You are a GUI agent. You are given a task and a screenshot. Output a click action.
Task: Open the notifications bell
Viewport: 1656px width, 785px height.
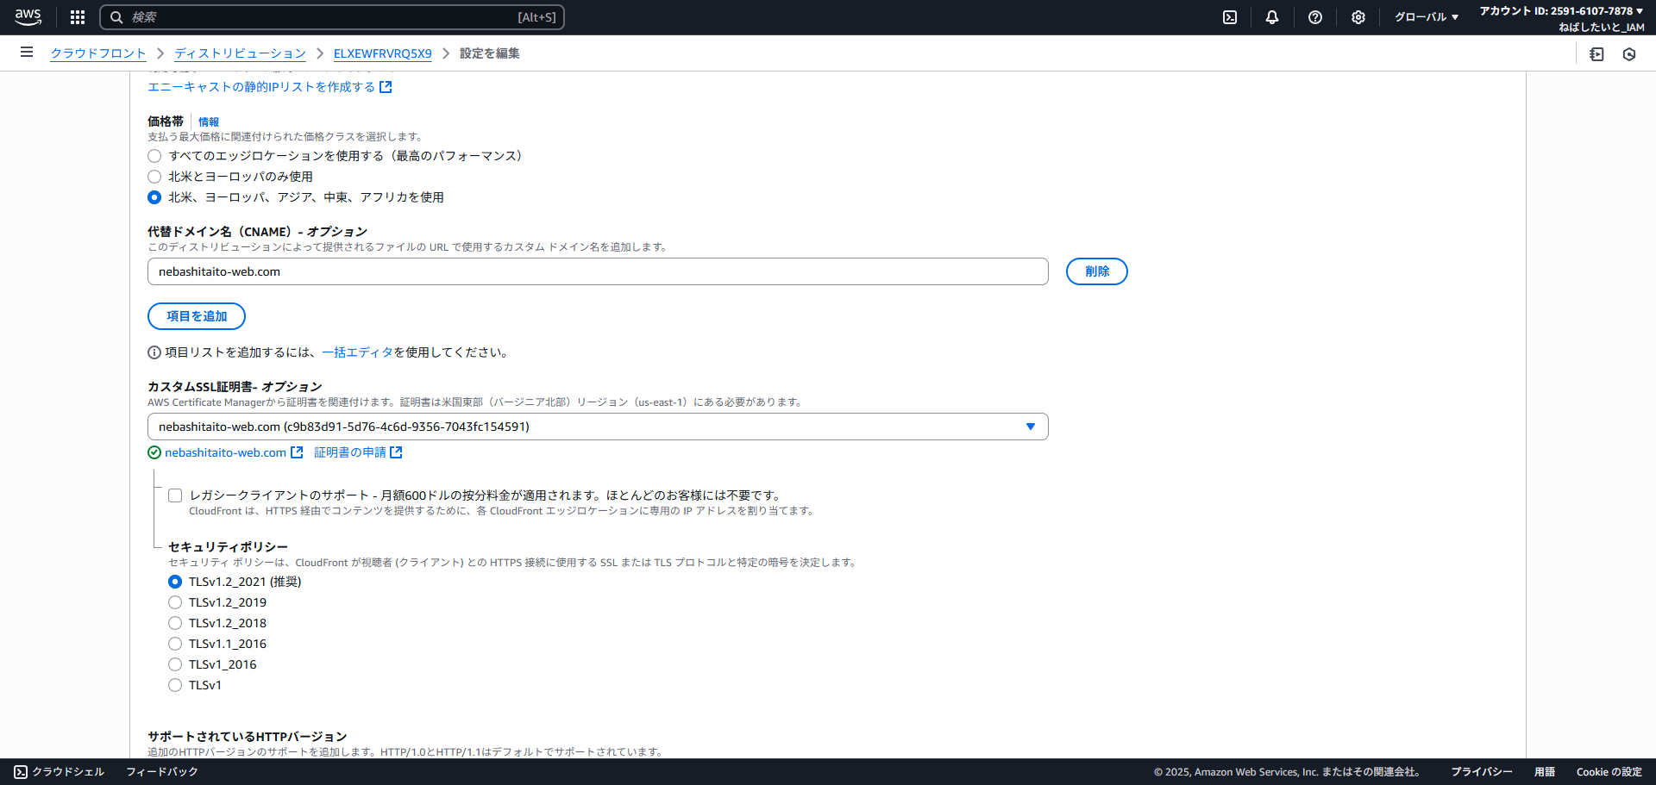(x=1272, y=17)
